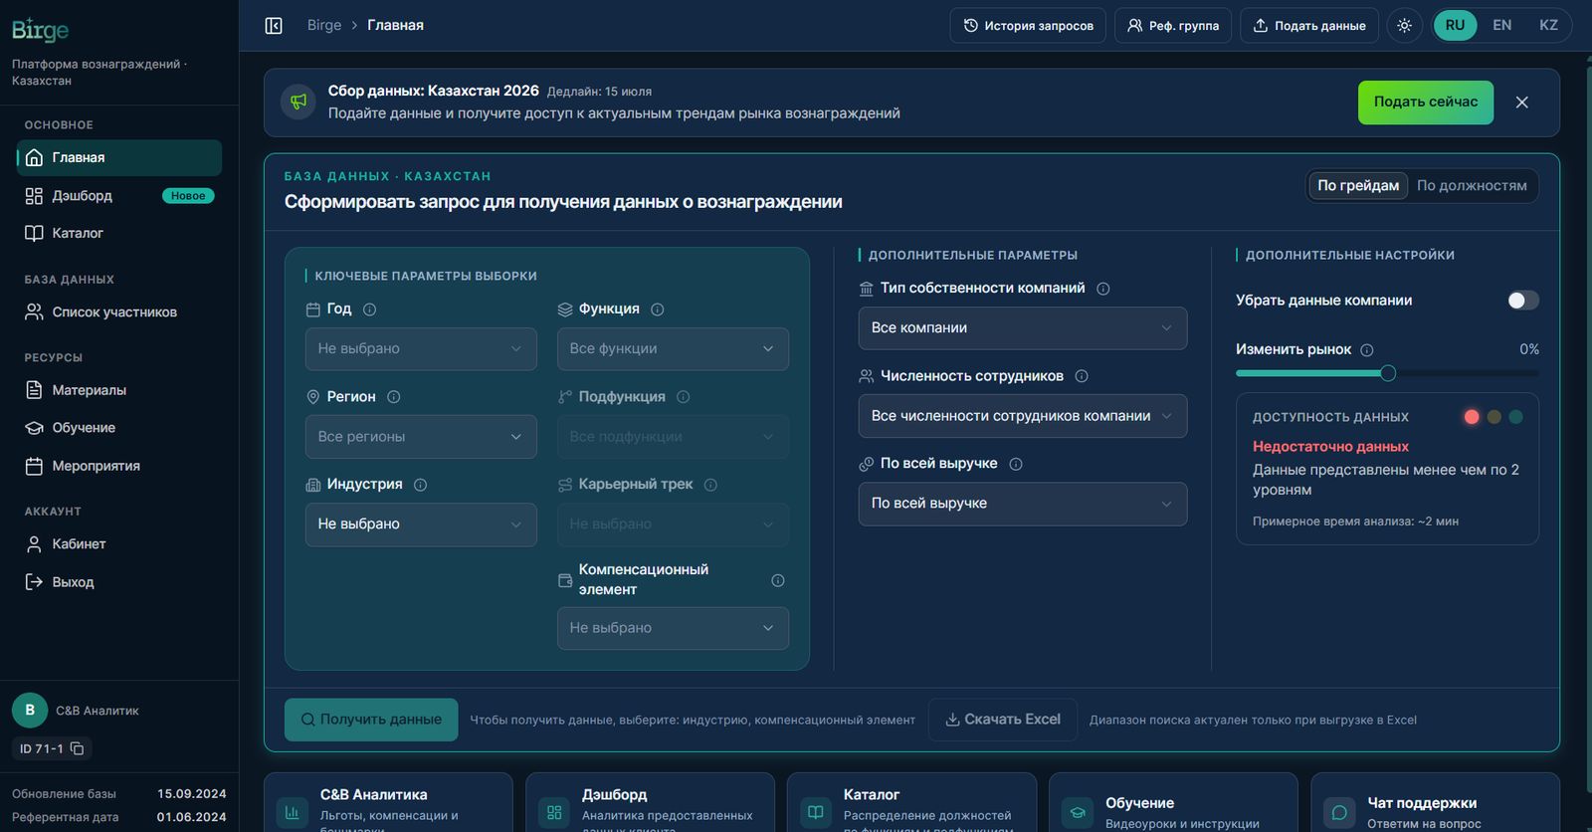Copy the ID 71-1 value
The image size is (1592, 832).
coord(78,748)
